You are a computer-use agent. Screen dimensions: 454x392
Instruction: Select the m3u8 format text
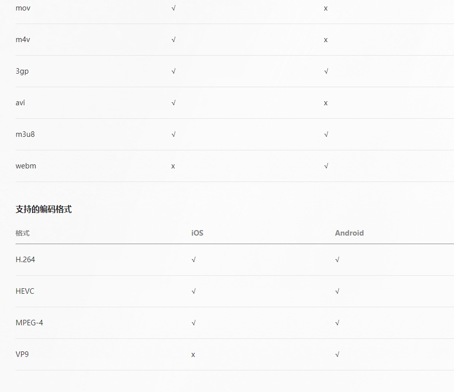(25, 134)
